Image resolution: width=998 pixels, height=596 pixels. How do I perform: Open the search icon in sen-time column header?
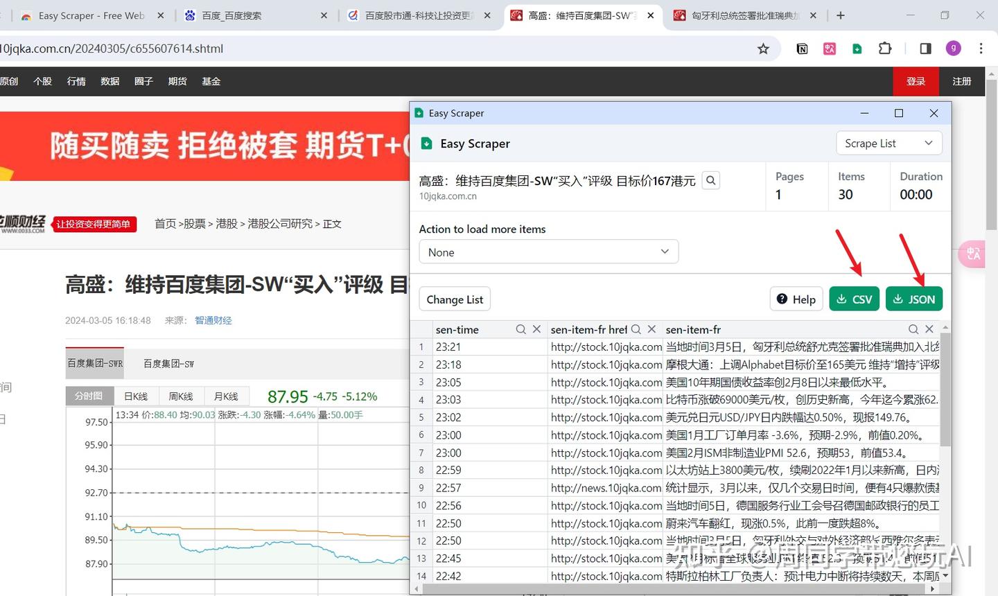coord(520,329)
